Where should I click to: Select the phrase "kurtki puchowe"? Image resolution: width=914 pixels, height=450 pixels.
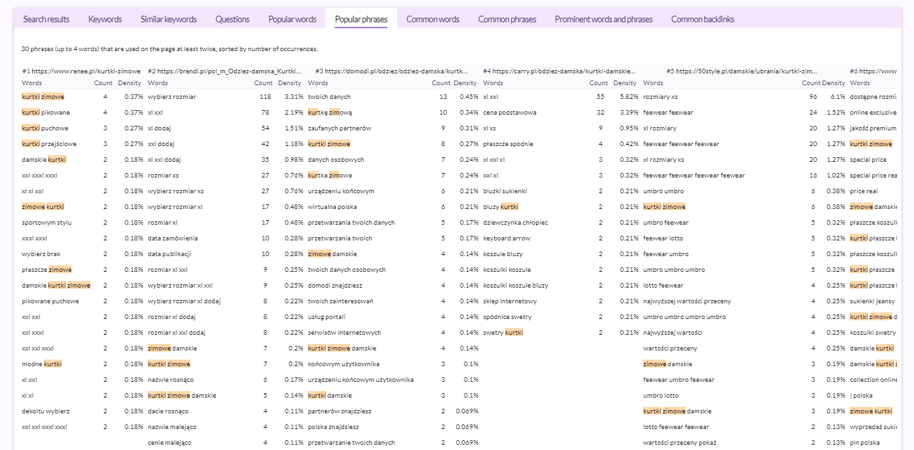pos(45,128)
